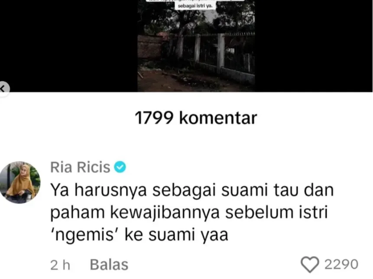Image resolution: width=373 pixels, height=279 pixels.
Task: Click the comment line 'paham kewajibannya sebelum istri'
Action: [189, 212]
